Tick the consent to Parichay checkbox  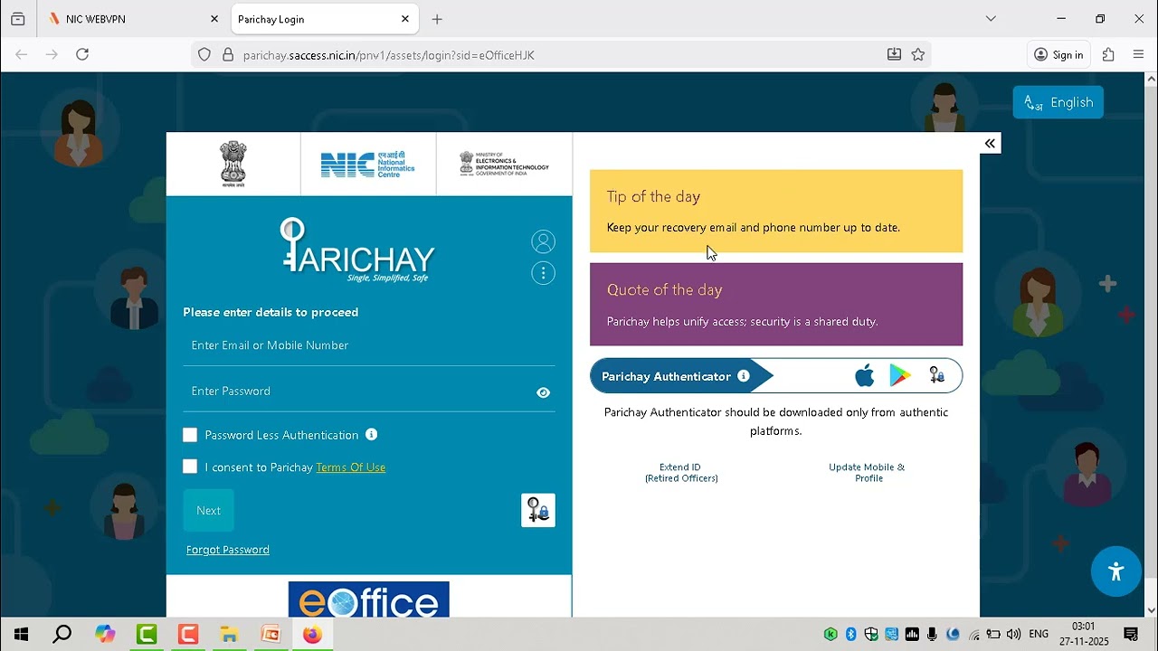190,467
